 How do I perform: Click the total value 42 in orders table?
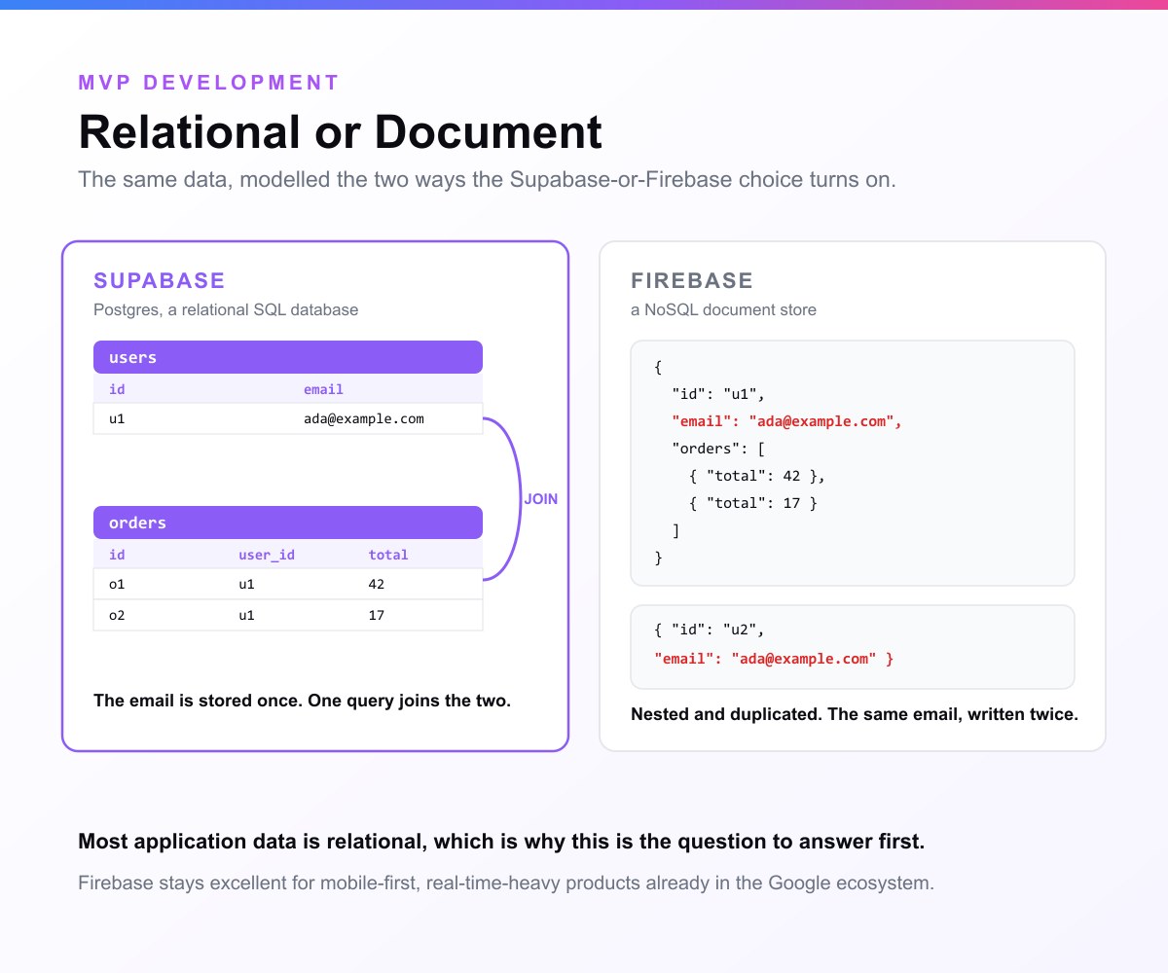(x=377, y=584)
